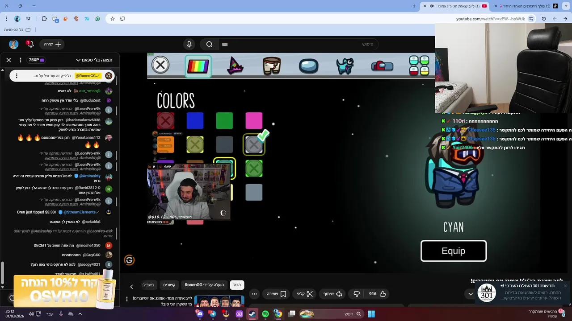The height and width of the screenshot is (321, 572).
Task: Click the address bar URL
Action: point(490,19)
